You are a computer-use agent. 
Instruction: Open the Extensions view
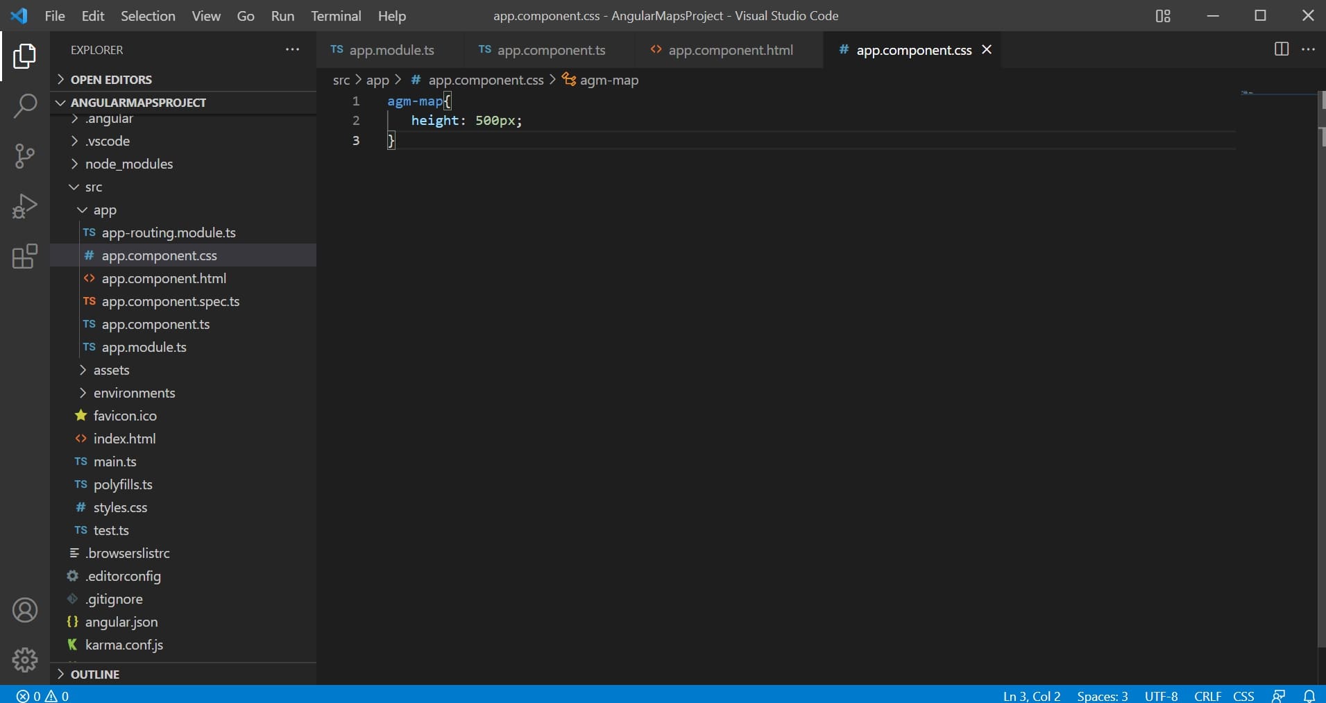(x=25, y=256)
